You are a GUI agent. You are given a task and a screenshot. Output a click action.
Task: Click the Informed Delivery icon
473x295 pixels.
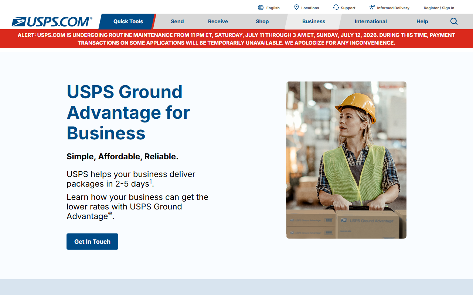coord(372,7)
